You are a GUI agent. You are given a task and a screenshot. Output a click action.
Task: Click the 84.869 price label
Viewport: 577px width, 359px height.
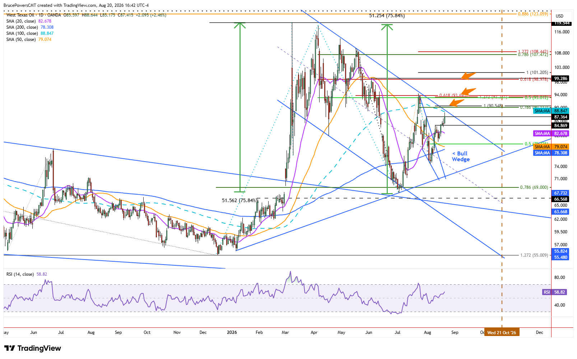point(560,126)
